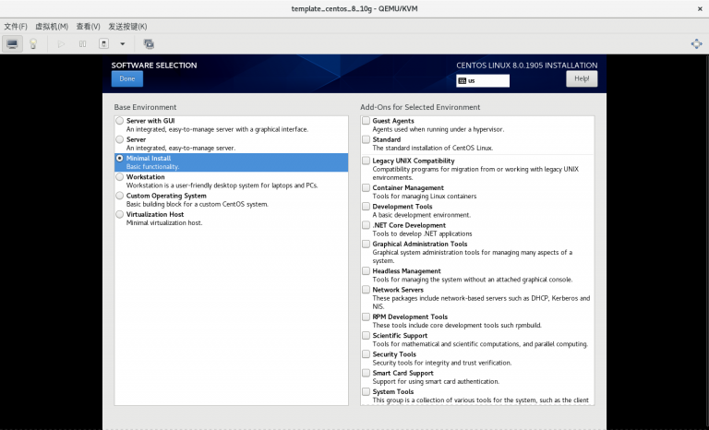Check the .NET Core Development checkbox
709x430 pixels.
(366, 225)
